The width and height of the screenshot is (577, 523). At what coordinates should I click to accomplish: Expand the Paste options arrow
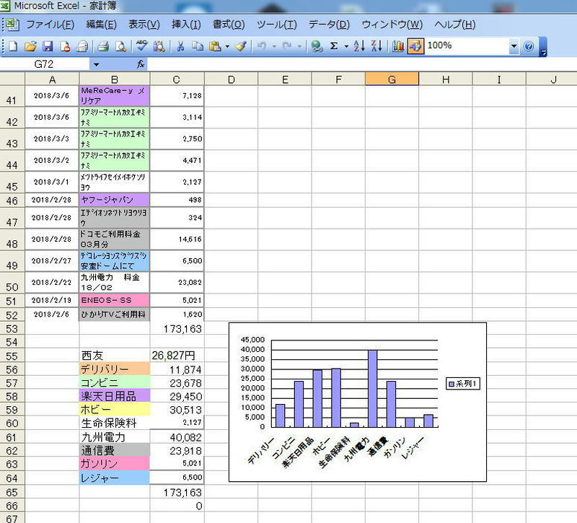[227, 46]
